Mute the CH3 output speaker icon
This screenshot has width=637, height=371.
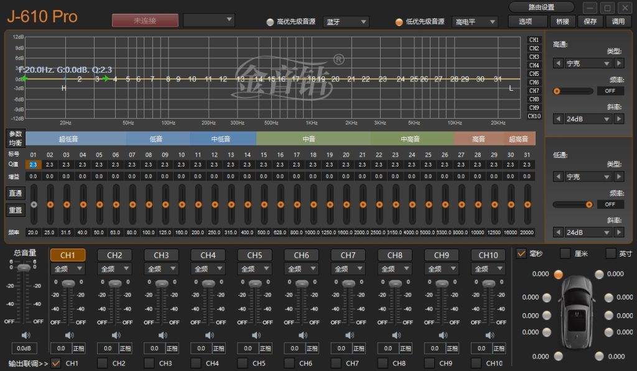click(163, 335)
